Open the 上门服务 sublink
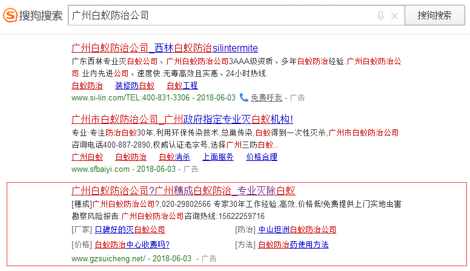The image size is (470, 271). pyautogui.click(x=218, y=157)
